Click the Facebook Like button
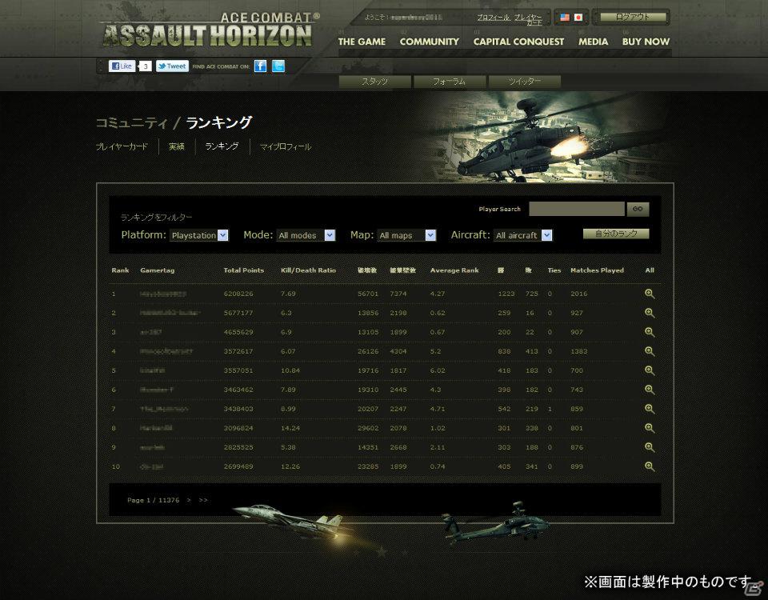Screen dimensions: 768x600 click(122, 66)
